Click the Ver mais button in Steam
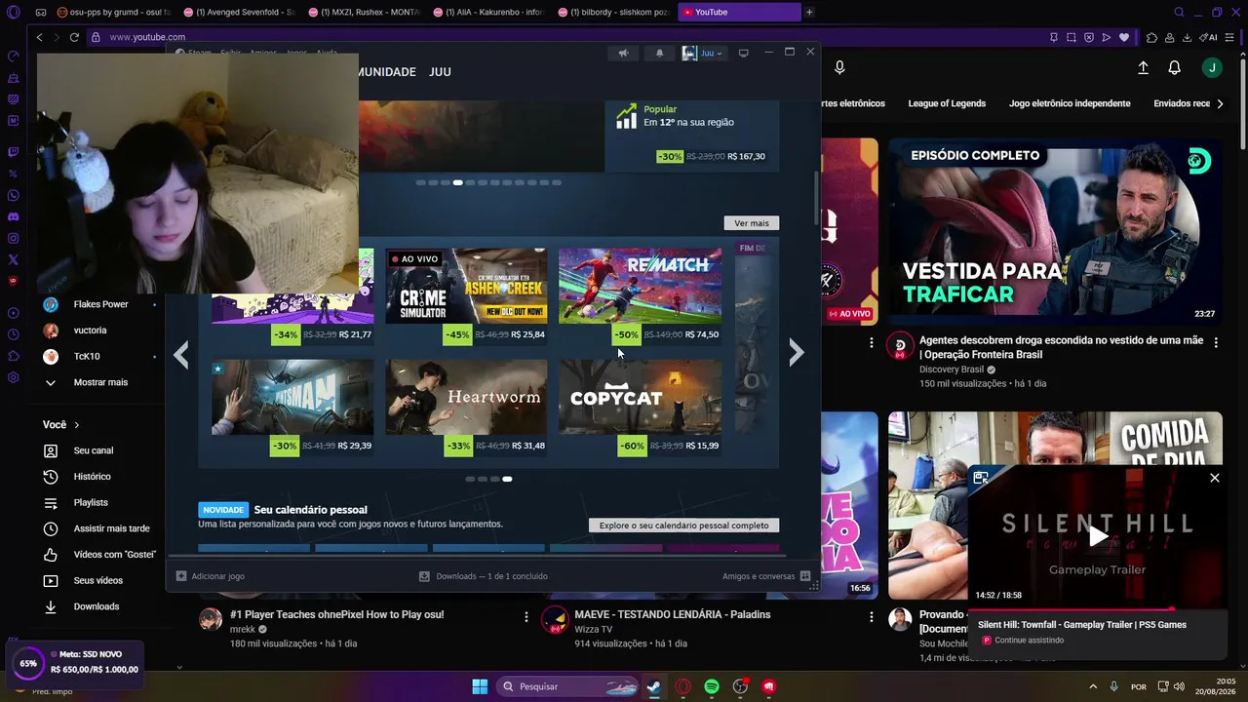 pyautogui.click(x=752, y=223)
